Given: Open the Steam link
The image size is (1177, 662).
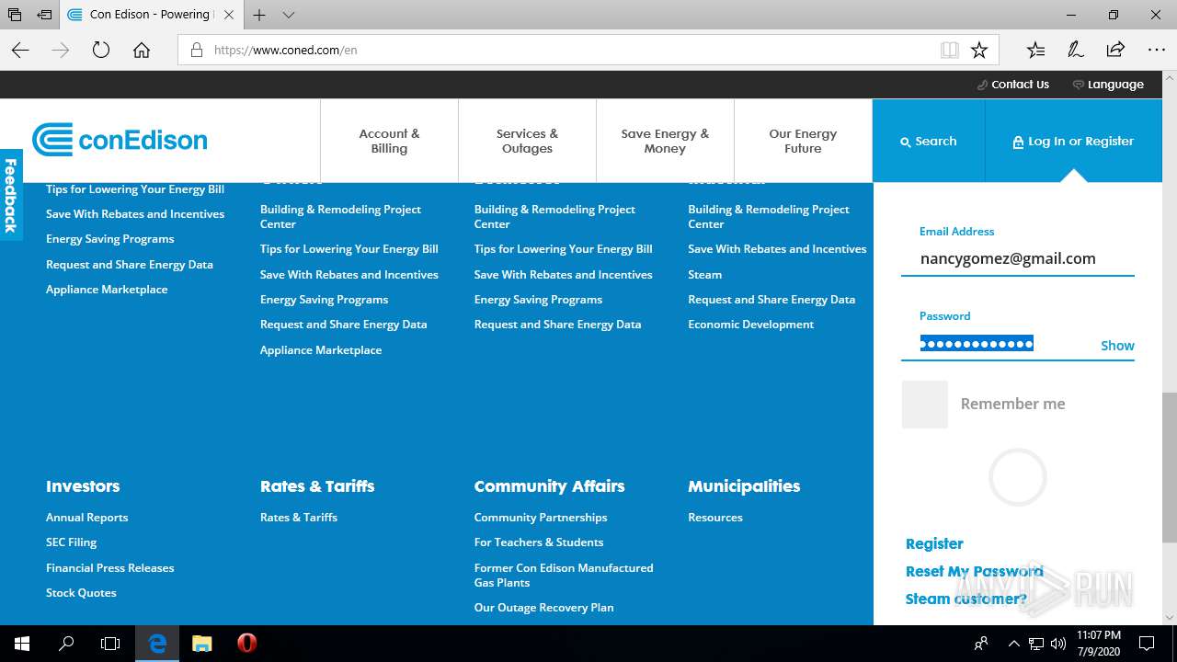Looking at the screenshot, I should point(705,275).
